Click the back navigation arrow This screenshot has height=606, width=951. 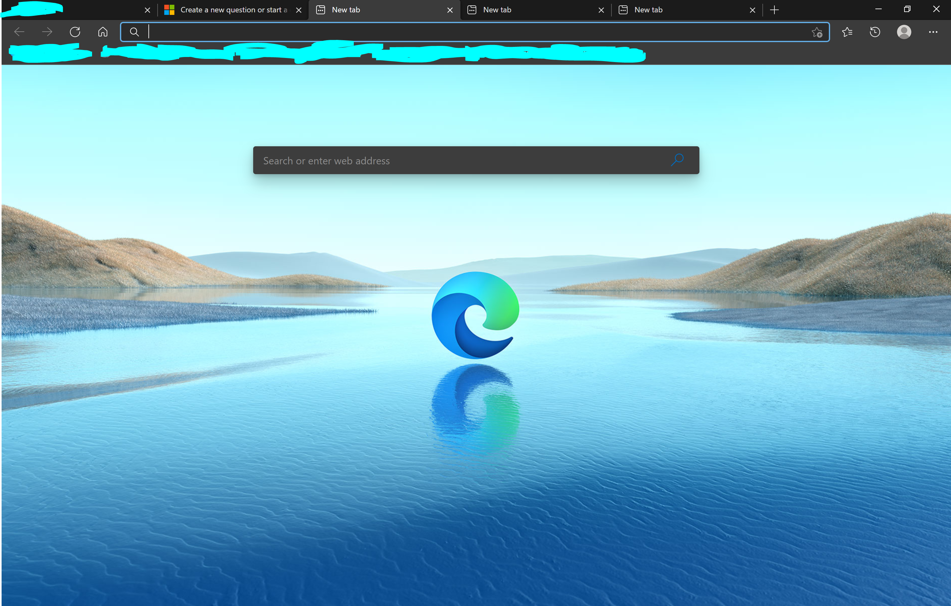coord(19,32)
